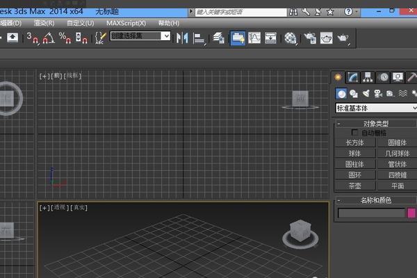
Task: Open the 自定义(U) menu
Action: [81, 23]
